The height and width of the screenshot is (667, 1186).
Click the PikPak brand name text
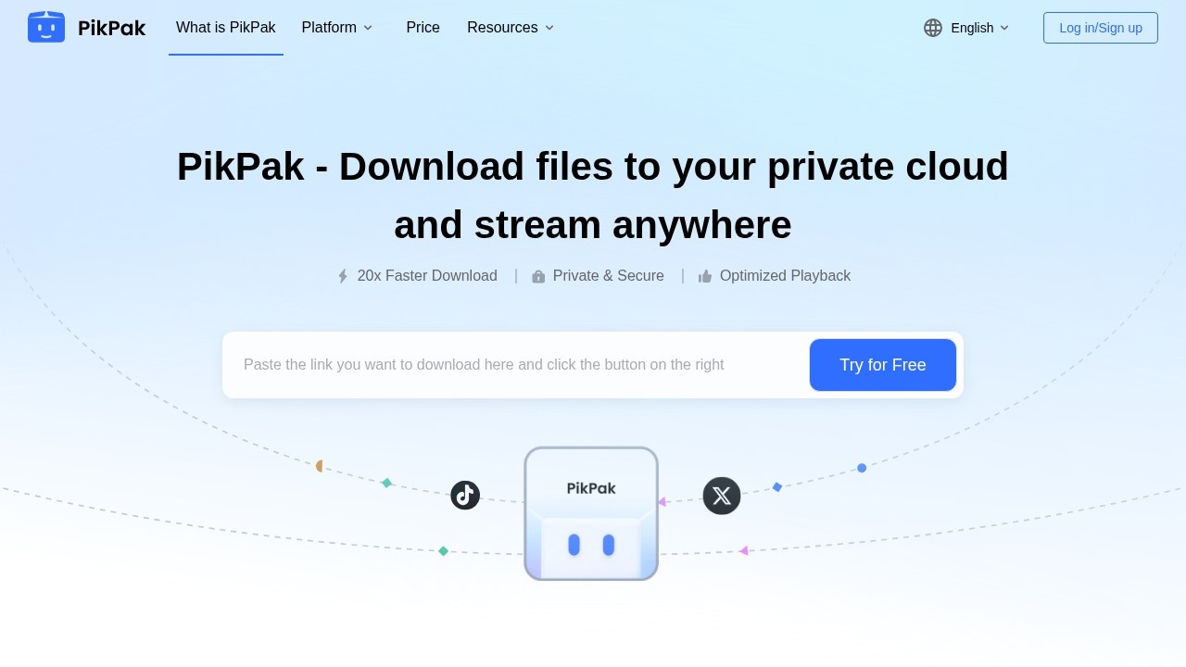click(111, 28)
